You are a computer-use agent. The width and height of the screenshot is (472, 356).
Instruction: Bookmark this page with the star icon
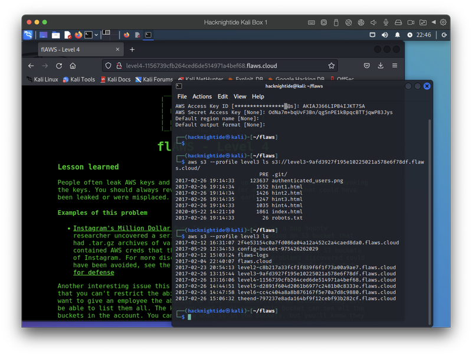332,66
